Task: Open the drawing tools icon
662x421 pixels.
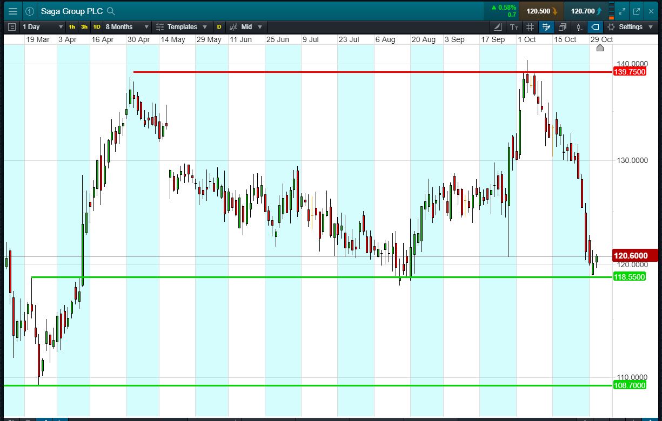Action: click(x=498, y=27)
